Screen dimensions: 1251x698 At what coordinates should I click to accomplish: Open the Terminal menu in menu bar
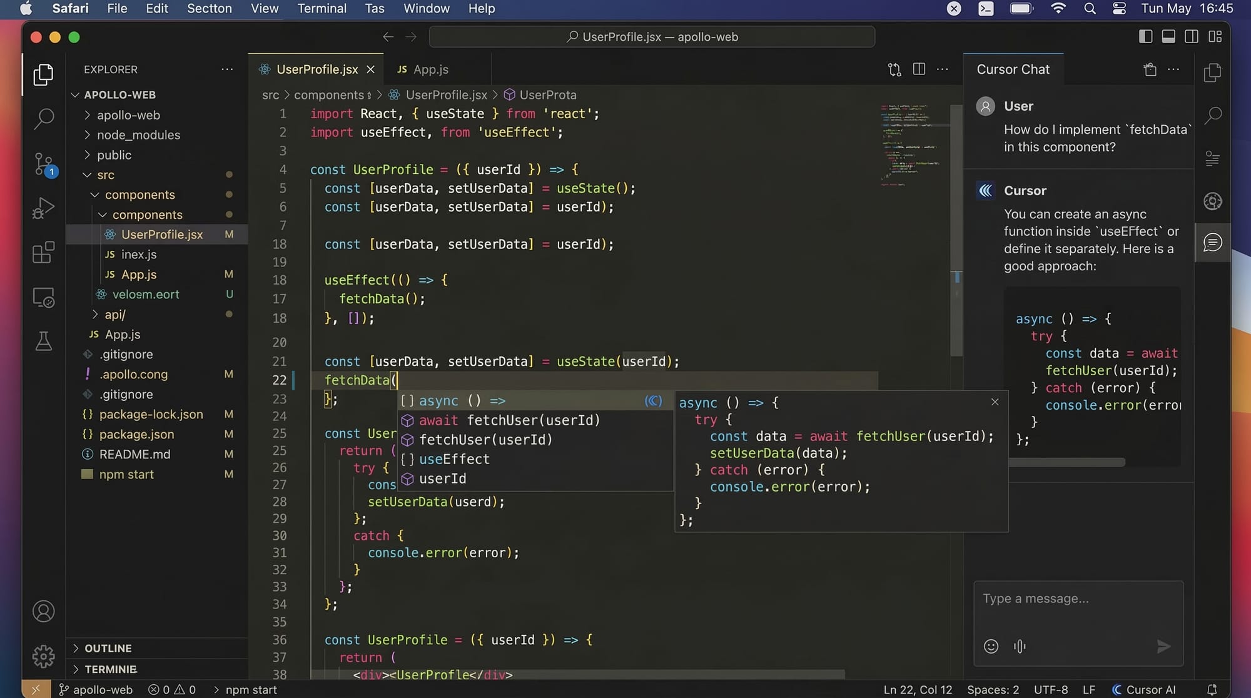[322, 9]
